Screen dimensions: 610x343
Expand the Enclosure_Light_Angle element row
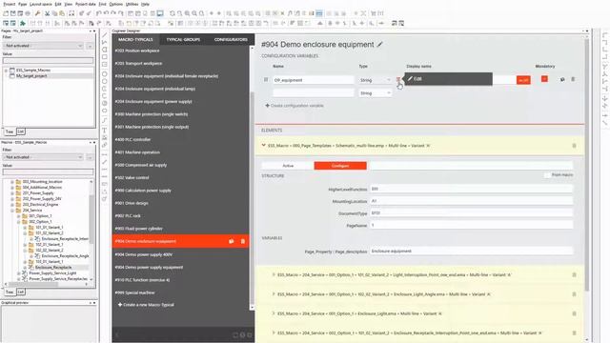(274, 294)
